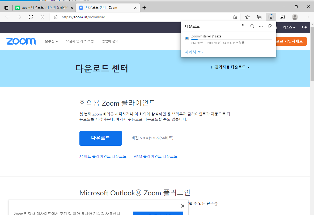The height and width of the screenshot is (215, 314).
Task: Open more options in downloads panel
Action: [261, 26]
